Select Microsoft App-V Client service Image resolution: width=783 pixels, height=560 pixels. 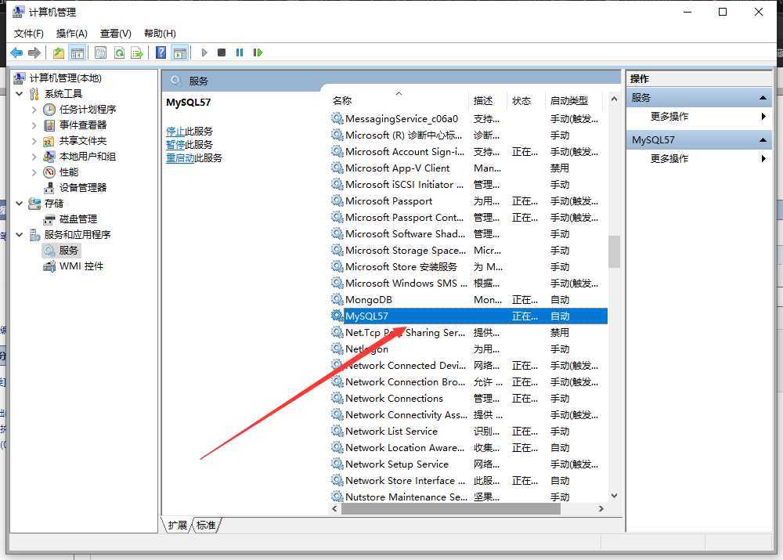(x=468, y=168)
